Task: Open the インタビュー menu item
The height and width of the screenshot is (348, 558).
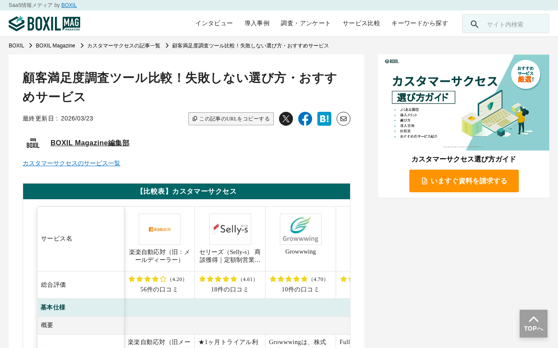Action: (214, 23)
